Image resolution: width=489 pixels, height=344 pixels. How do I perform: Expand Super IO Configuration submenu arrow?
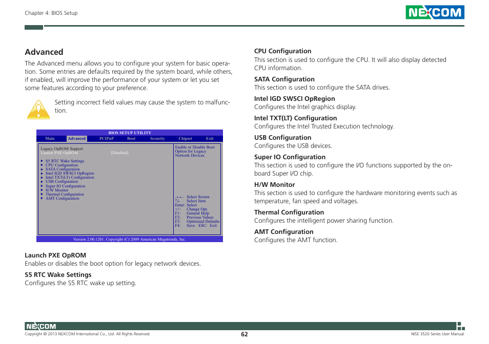42,186
